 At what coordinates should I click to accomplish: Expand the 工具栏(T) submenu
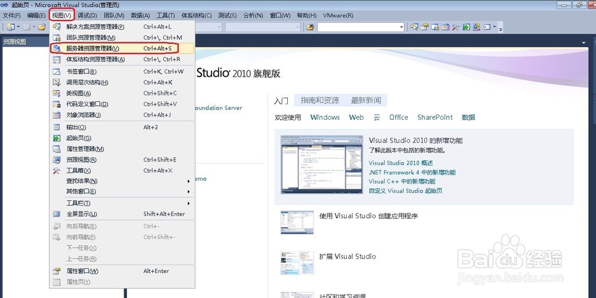(122, 203)
